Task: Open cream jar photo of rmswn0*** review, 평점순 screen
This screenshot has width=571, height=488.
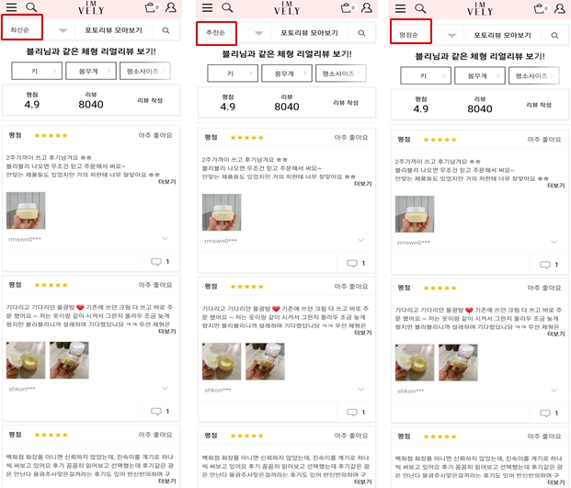Action: (415, 214)
